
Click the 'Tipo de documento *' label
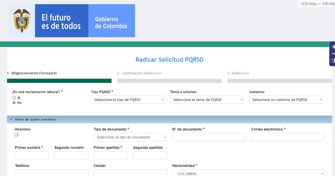point(111,129)
